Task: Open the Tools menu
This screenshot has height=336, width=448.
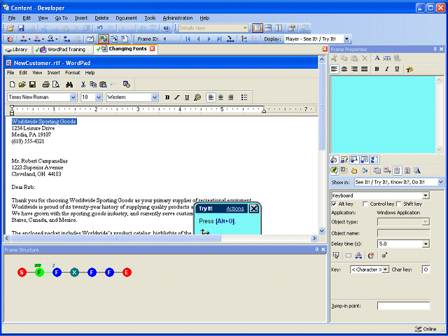Action: 150,18
